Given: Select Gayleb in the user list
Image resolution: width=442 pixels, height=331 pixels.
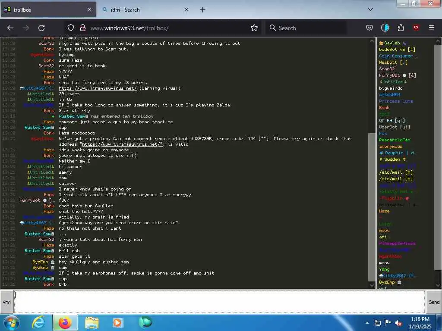Looking at the screenshot, I should 393,43.
